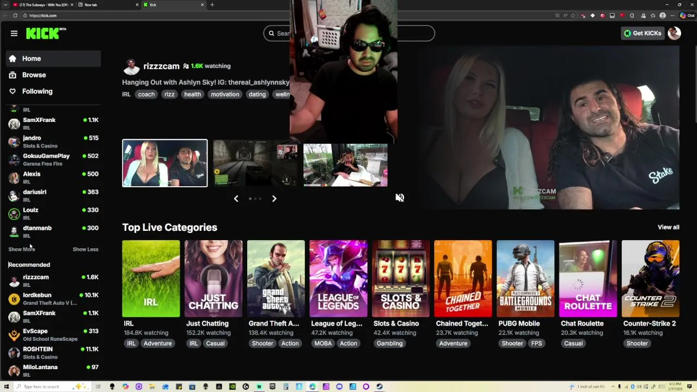Open the Grand Theft Auto category card
This screenshot has width=697, height=392.
tap(276, 278)
